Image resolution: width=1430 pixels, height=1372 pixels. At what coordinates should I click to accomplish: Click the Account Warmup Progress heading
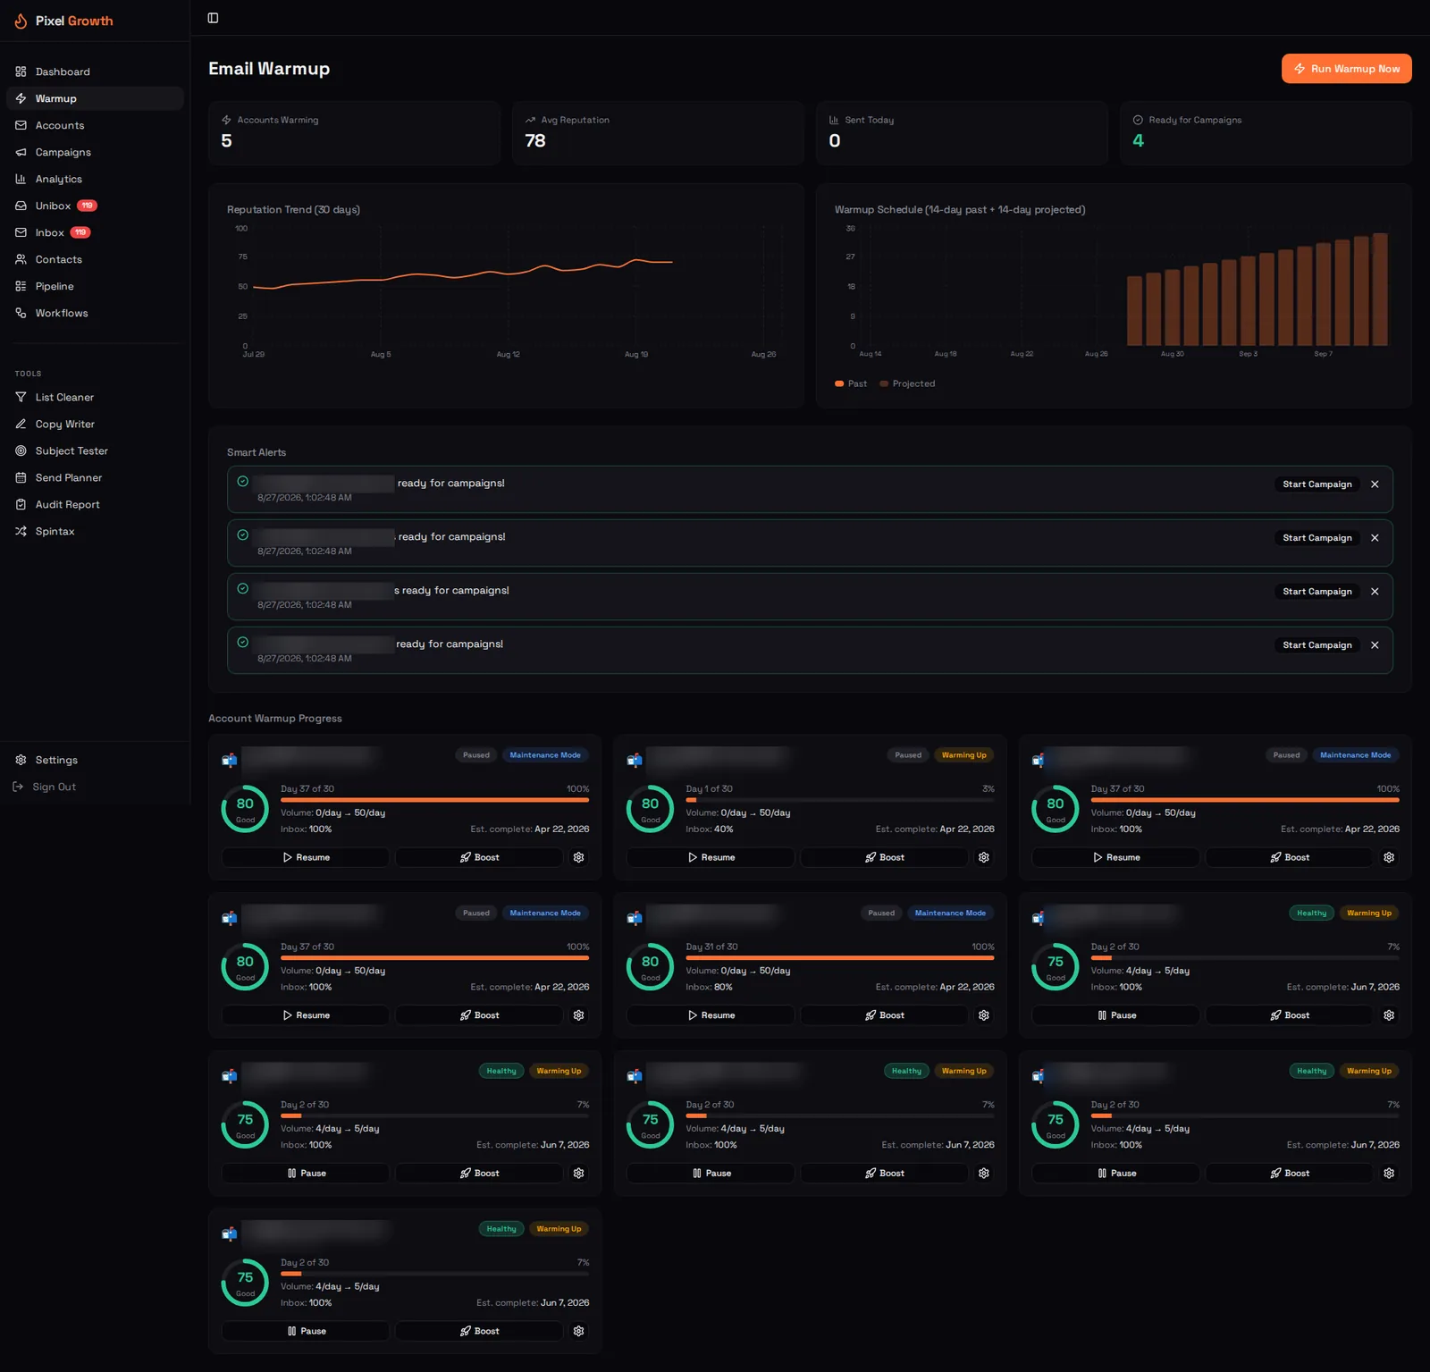coord(275,719)
